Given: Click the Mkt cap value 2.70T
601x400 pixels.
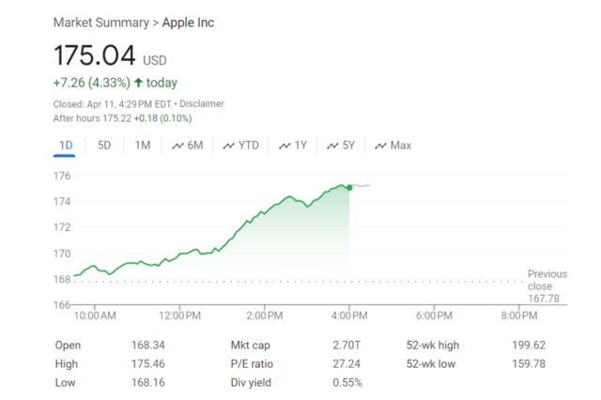Looking at the screenshot, I should click(347, 345).
